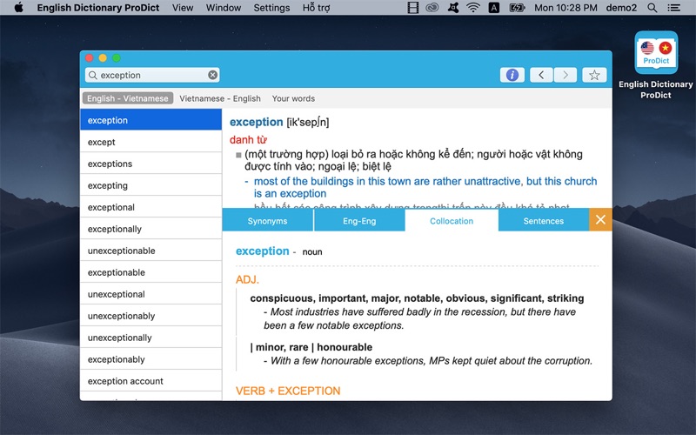
Task: Select 'exceptions' in word list
Action: 151,164
